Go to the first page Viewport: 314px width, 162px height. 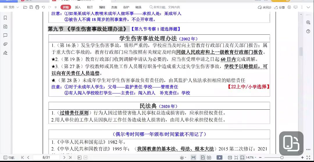[22, 157]
